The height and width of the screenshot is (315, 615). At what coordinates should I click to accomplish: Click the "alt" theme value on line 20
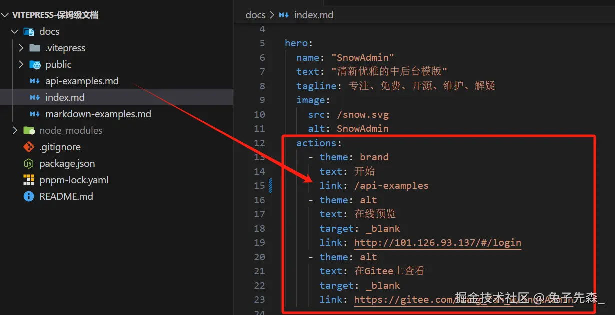(368, 257)
